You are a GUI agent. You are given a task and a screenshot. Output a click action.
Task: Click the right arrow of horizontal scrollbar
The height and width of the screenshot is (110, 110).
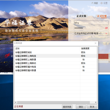tap(96, 102)
